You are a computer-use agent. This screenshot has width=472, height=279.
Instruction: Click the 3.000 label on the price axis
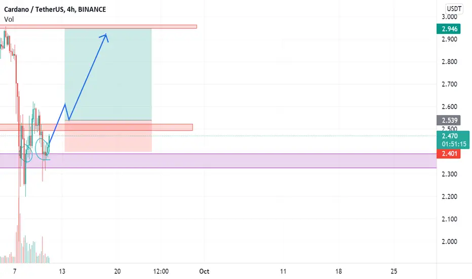pos(449,17)
